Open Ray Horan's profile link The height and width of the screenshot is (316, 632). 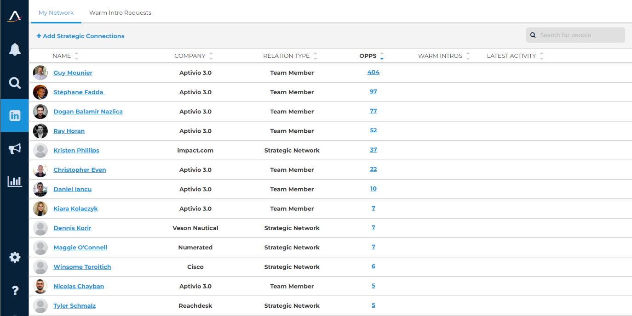[69, 131]
